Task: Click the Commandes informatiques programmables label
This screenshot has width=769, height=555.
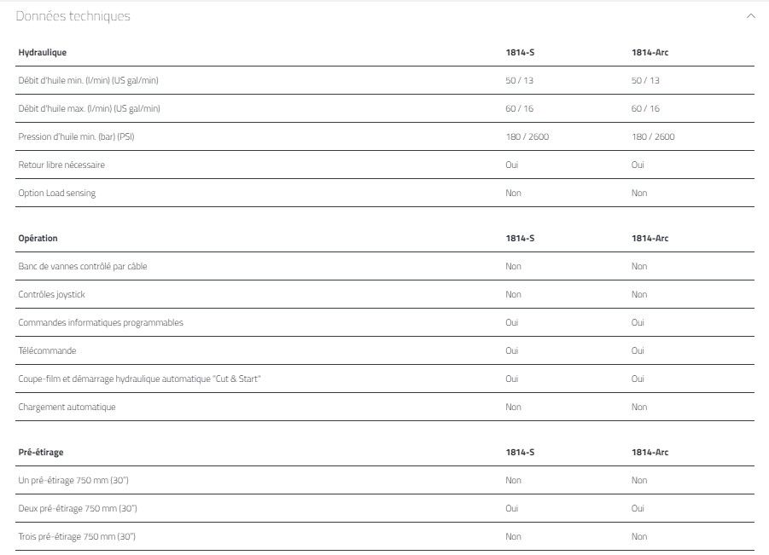Action: point(101,323)
